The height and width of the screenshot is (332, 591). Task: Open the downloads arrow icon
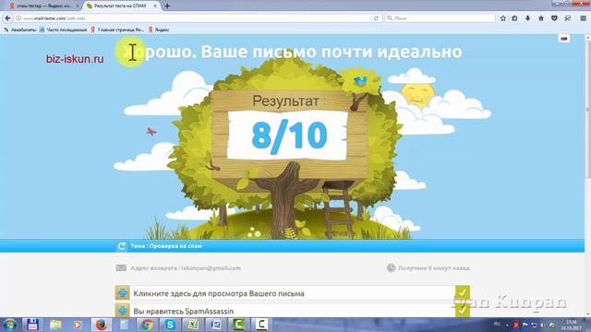pyautogui.click(x=527, y=18)
